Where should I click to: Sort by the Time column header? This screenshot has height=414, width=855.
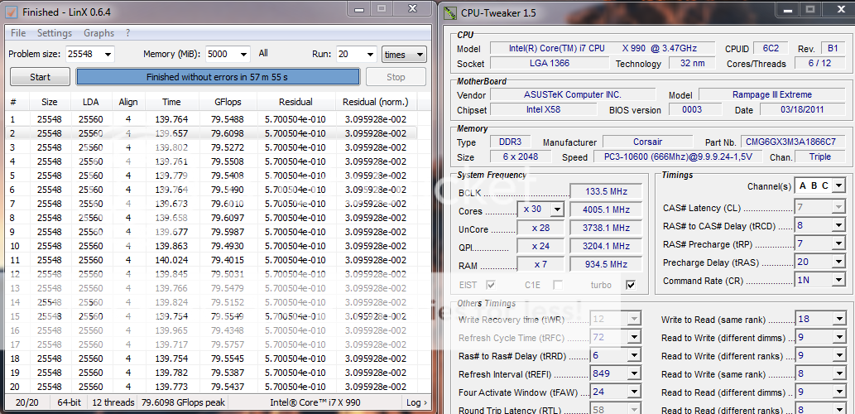(x=171, y=102)
